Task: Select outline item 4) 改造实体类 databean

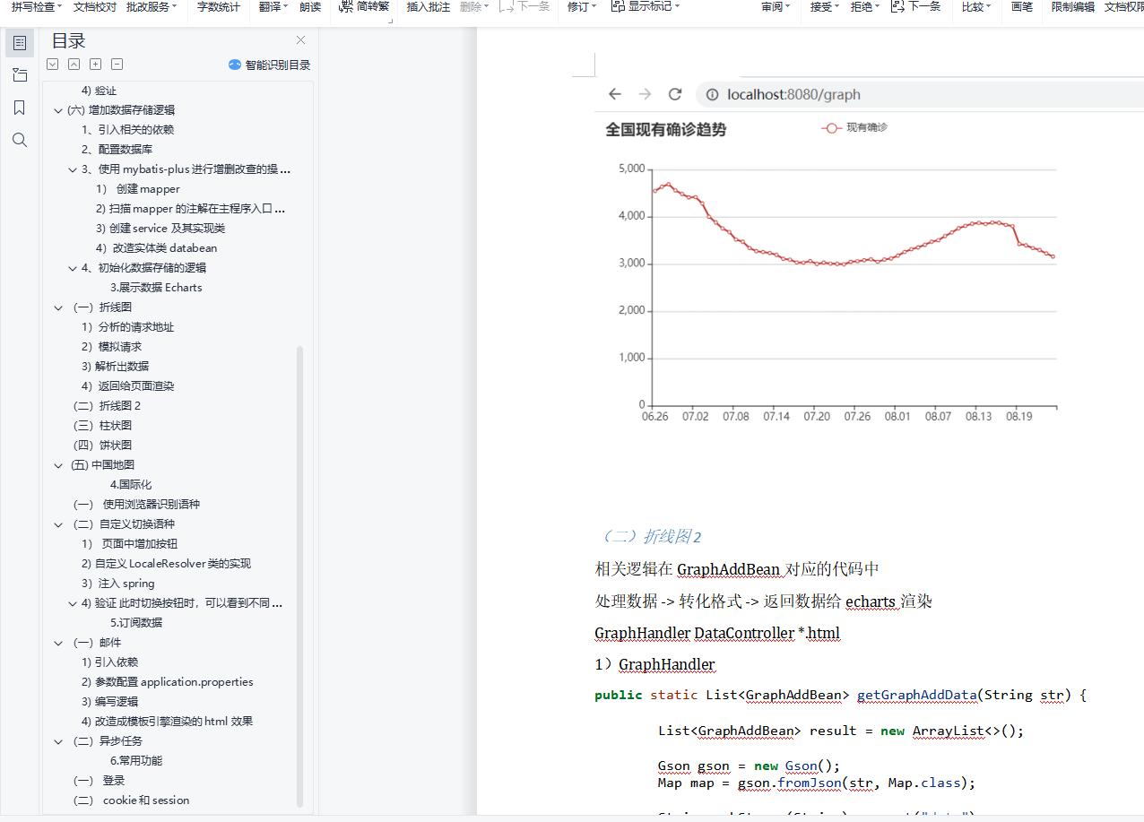Action: click(157, 248)
